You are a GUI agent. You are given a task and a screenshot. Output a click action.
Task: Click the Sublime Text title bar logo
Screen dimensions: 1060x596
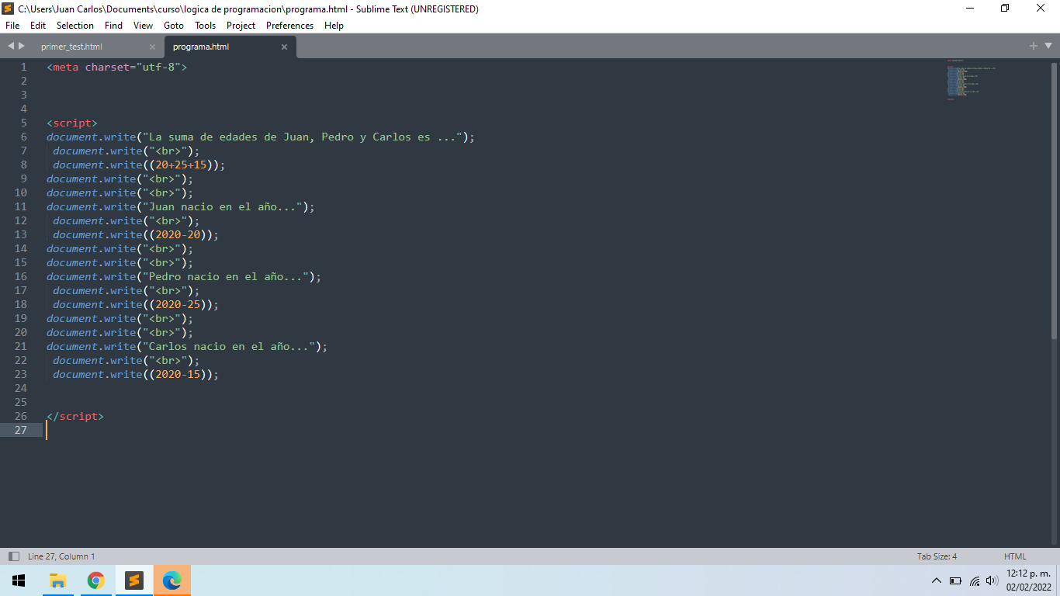9,9
